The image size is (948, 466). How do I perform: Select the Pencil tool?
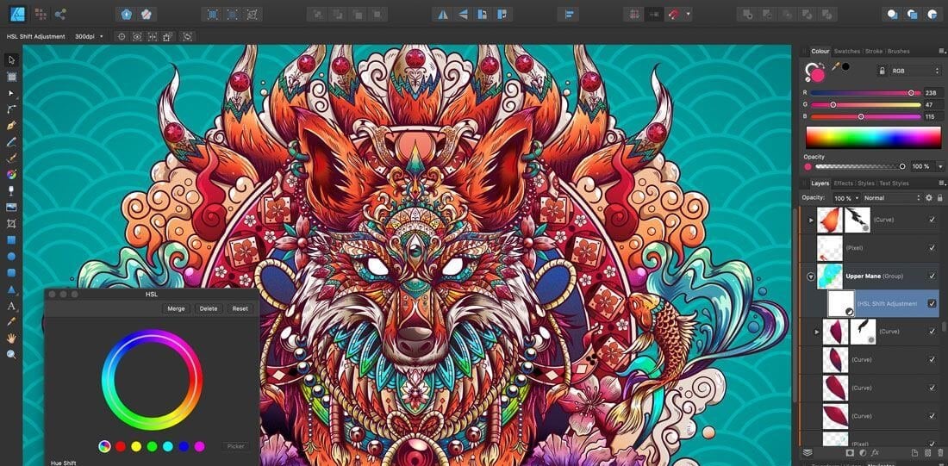pyautogui.click(x=11, y=143)
